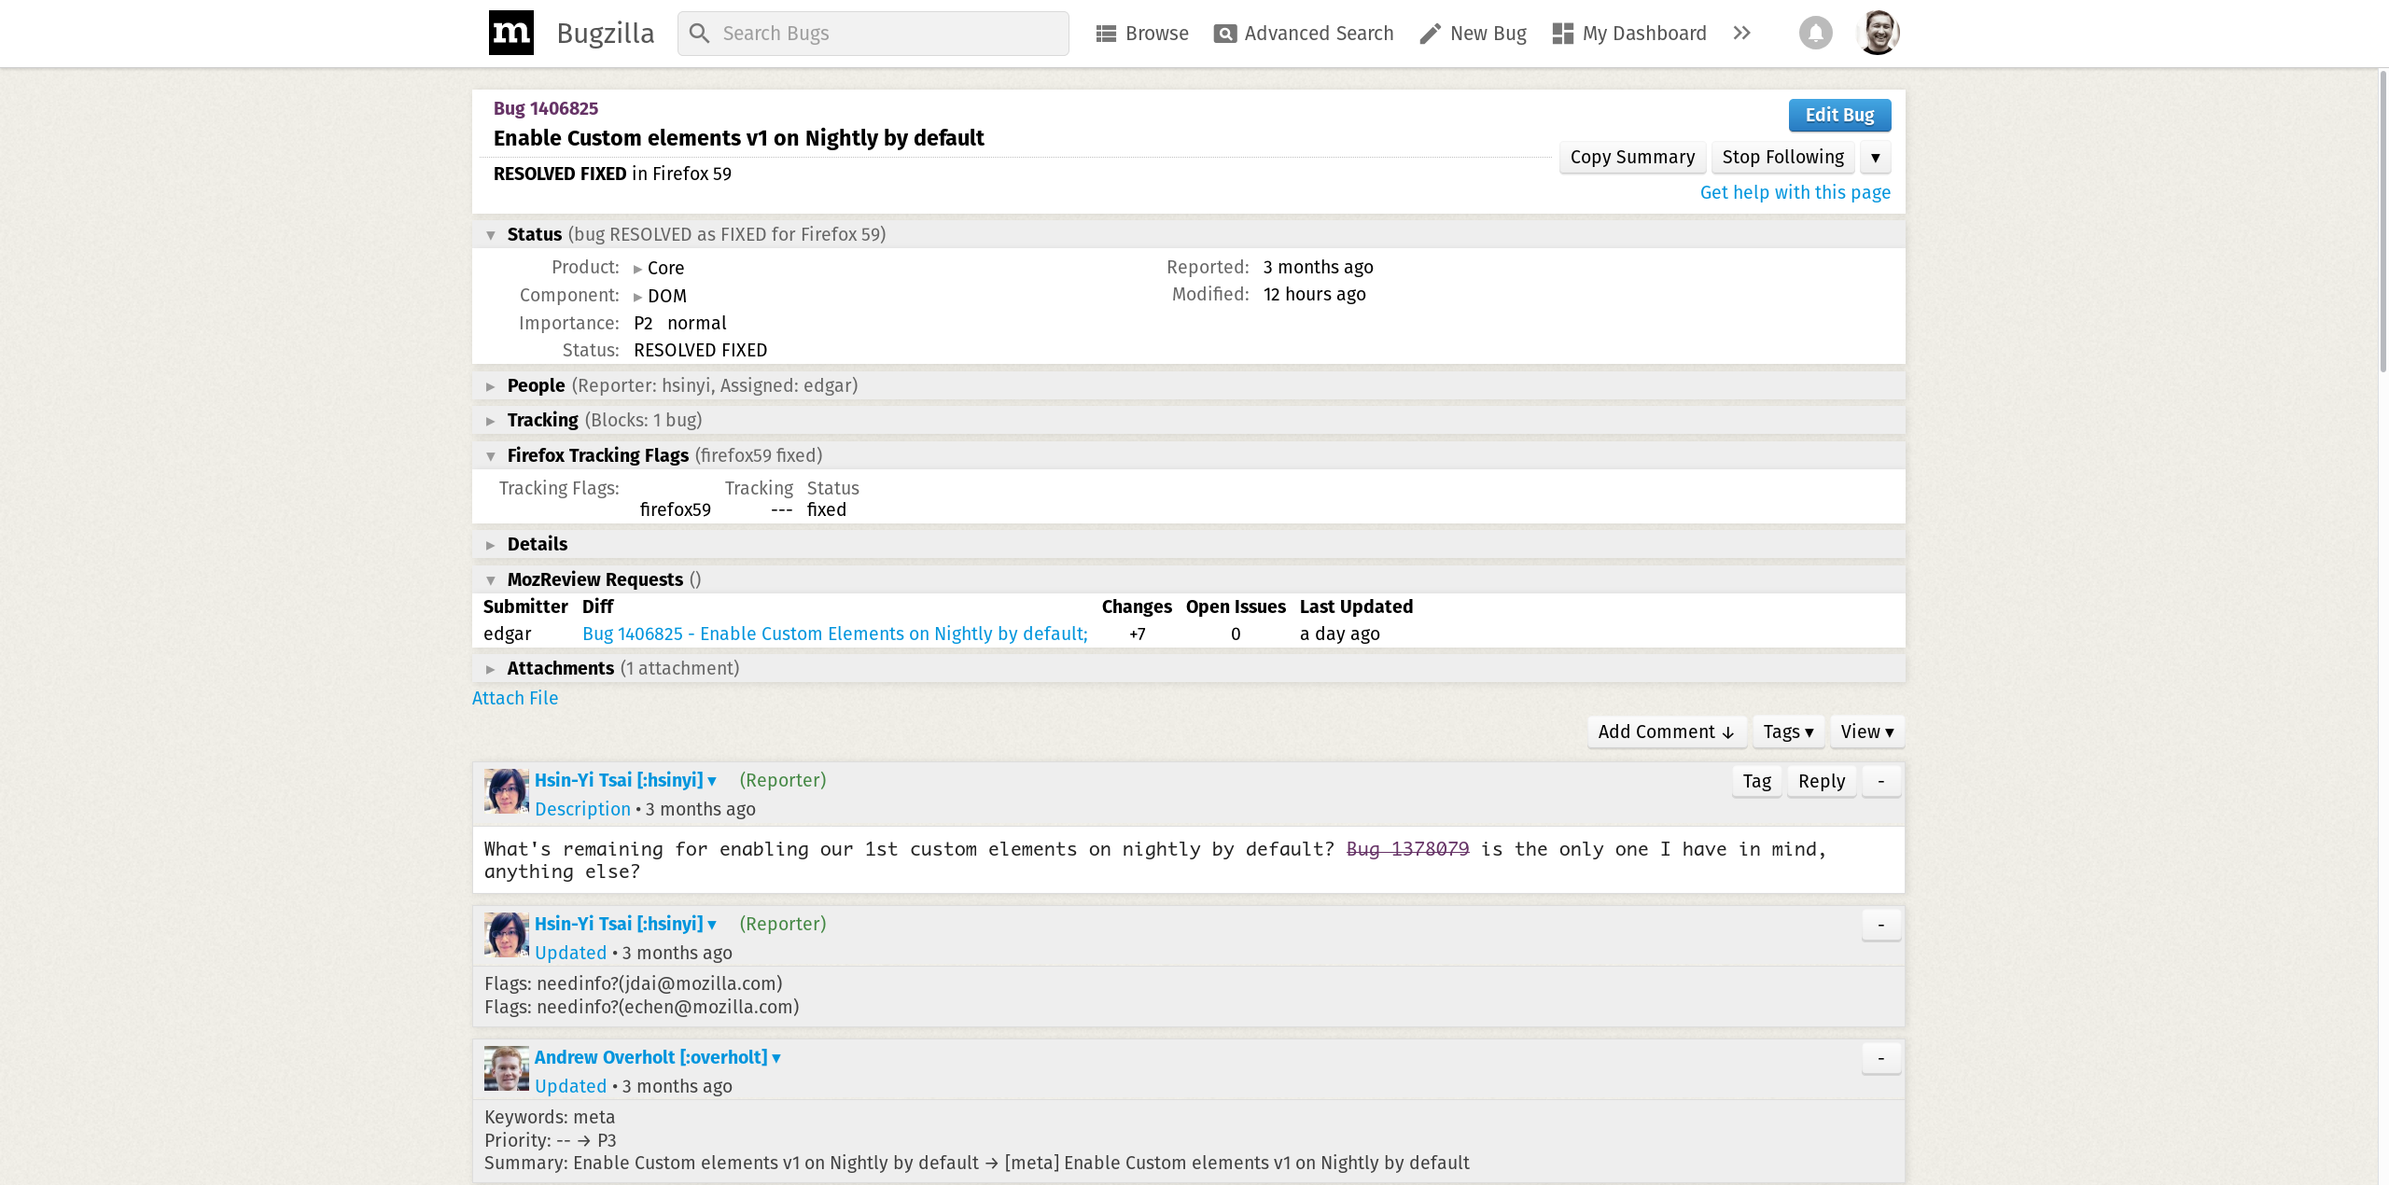
Task: Click the submitter 'edgar' cell
Action: (507, 634)
